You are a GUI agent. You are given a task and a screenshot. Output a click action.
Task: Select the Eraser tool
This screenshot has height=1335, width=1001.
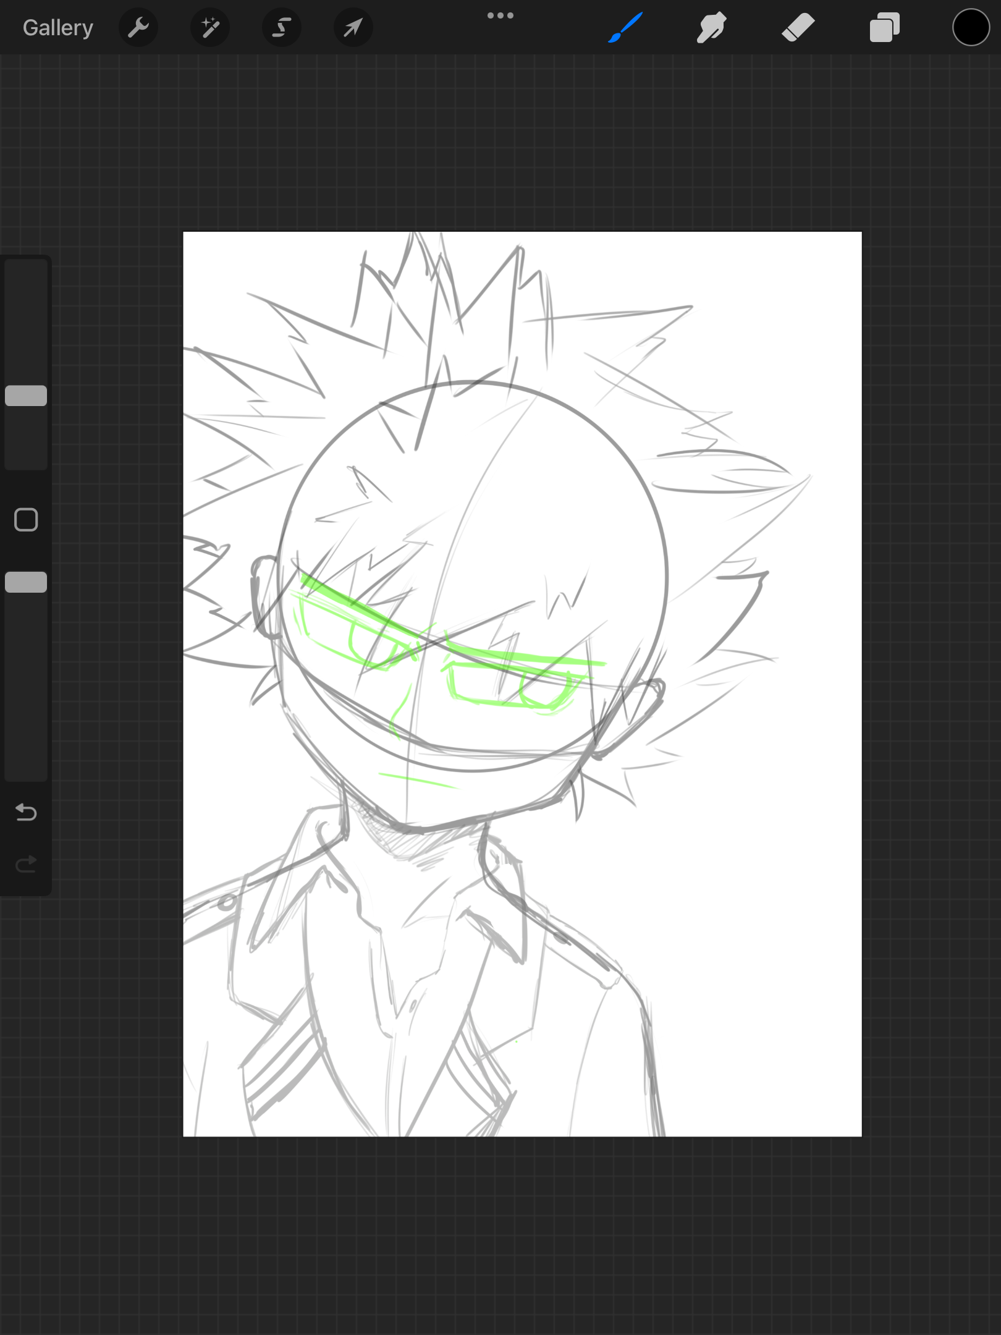pos(798,28)
